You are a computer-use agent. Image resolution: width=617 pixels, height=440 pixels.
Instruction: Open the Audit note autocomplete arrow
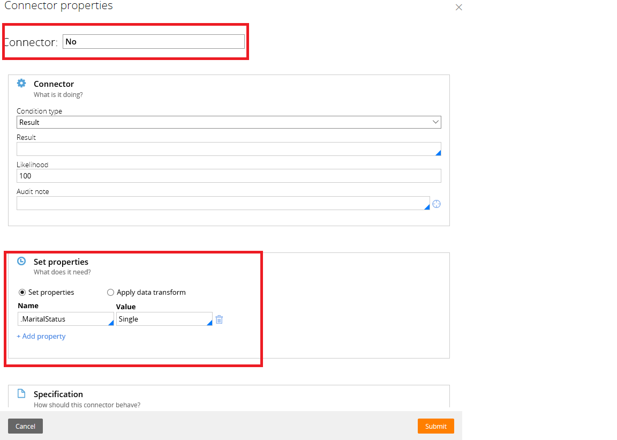tap(427, 207)
